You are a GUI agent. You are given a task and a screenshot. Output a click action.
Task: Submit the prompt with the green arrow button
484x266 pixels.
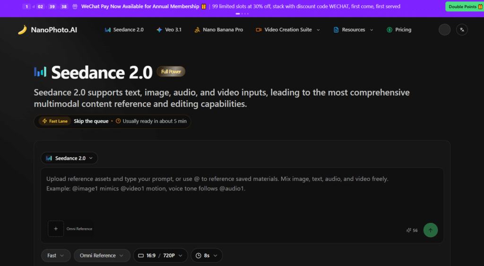[x=431, y=230]
